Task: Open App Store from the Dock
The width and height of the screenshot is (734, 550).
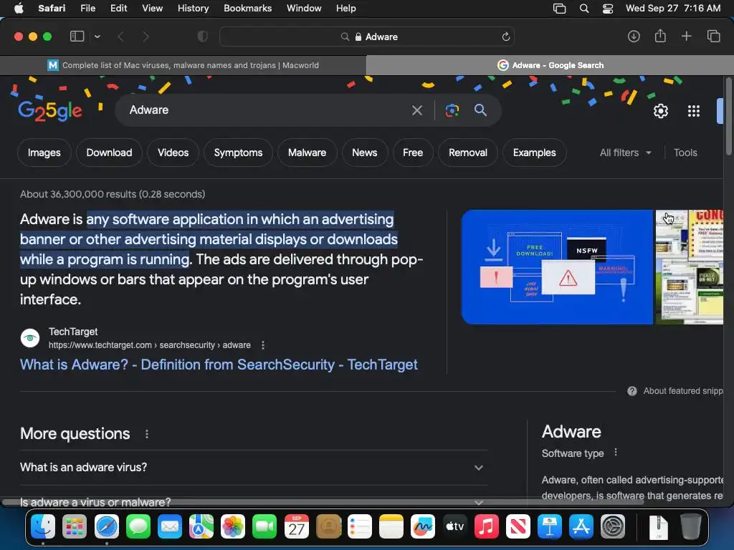Action: click(581, 526)
